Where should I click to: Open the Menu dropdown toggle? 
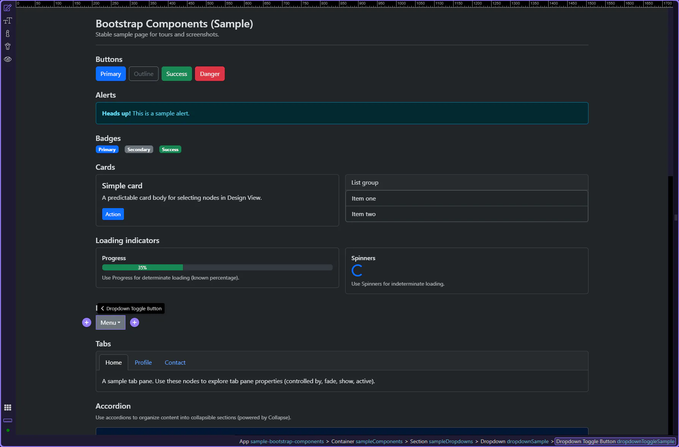pyautogui.click(x=110, y=322)
